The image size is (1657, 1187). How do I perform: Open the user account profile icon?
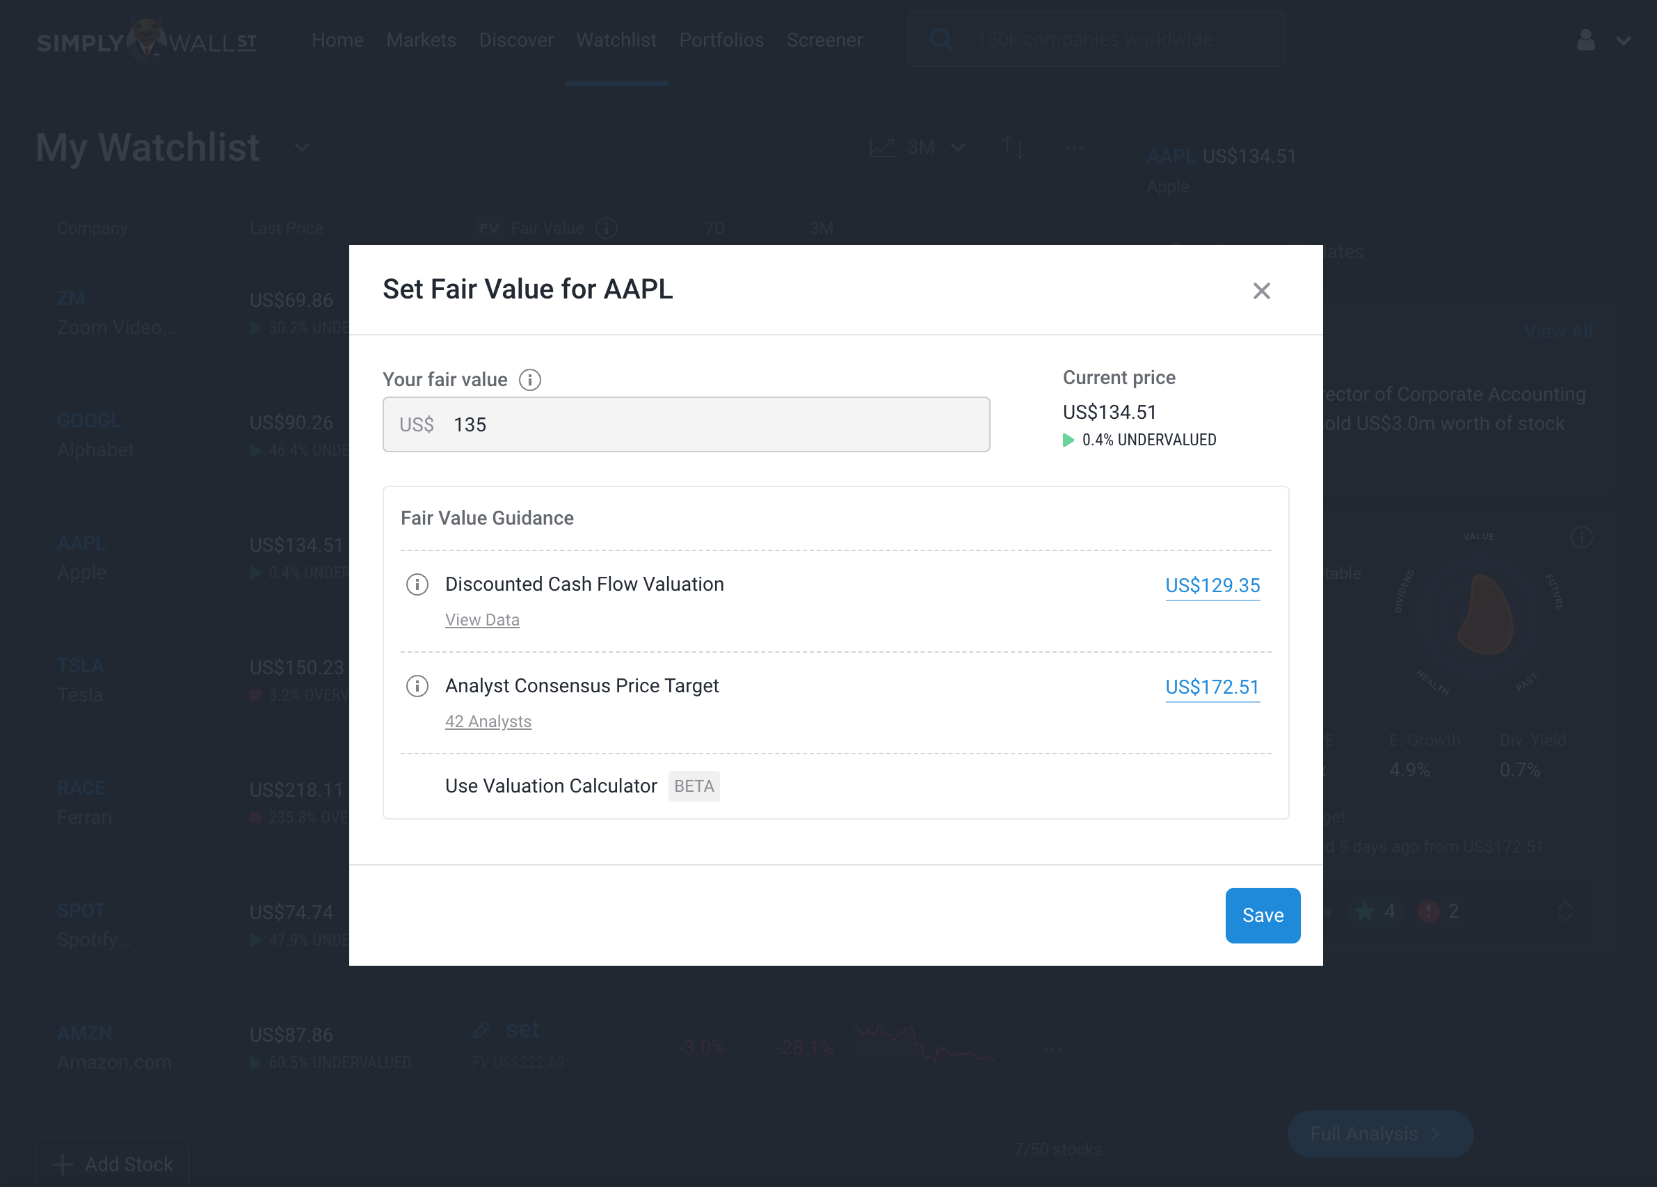tap(1585, 40)
